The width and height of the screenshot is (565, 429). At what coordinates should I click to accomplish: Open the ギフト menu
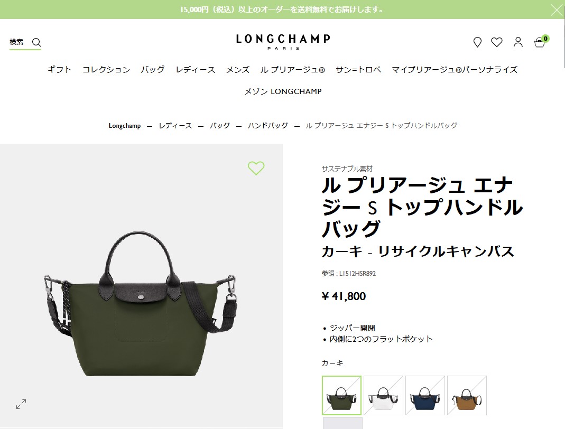pyautogui.click(x=59, y=70)
